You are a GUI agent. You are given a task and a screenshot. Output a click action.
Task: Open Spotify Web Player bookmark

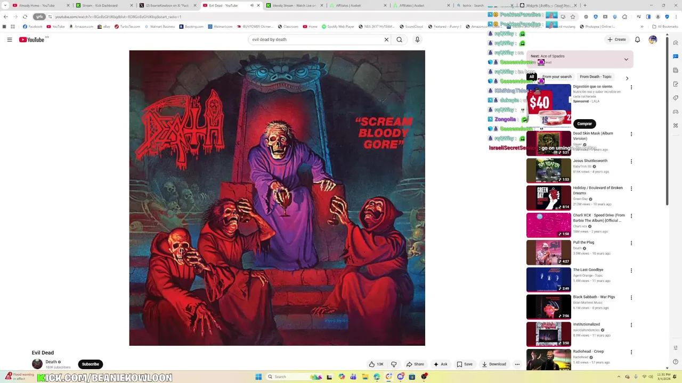tap(338, 27)
